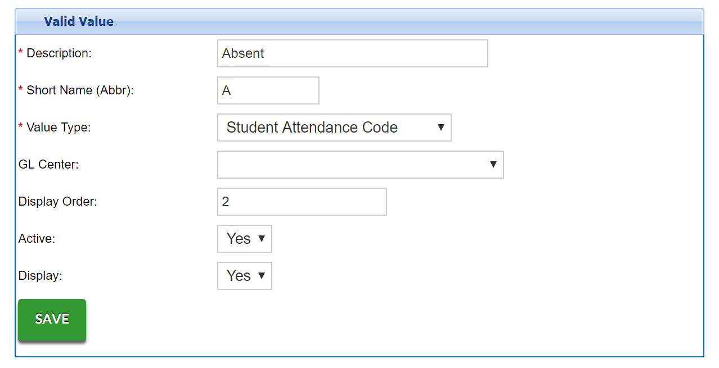Focus the Short Name (Abbr) input box
The image size is (719, 368).
pos(268,90)
